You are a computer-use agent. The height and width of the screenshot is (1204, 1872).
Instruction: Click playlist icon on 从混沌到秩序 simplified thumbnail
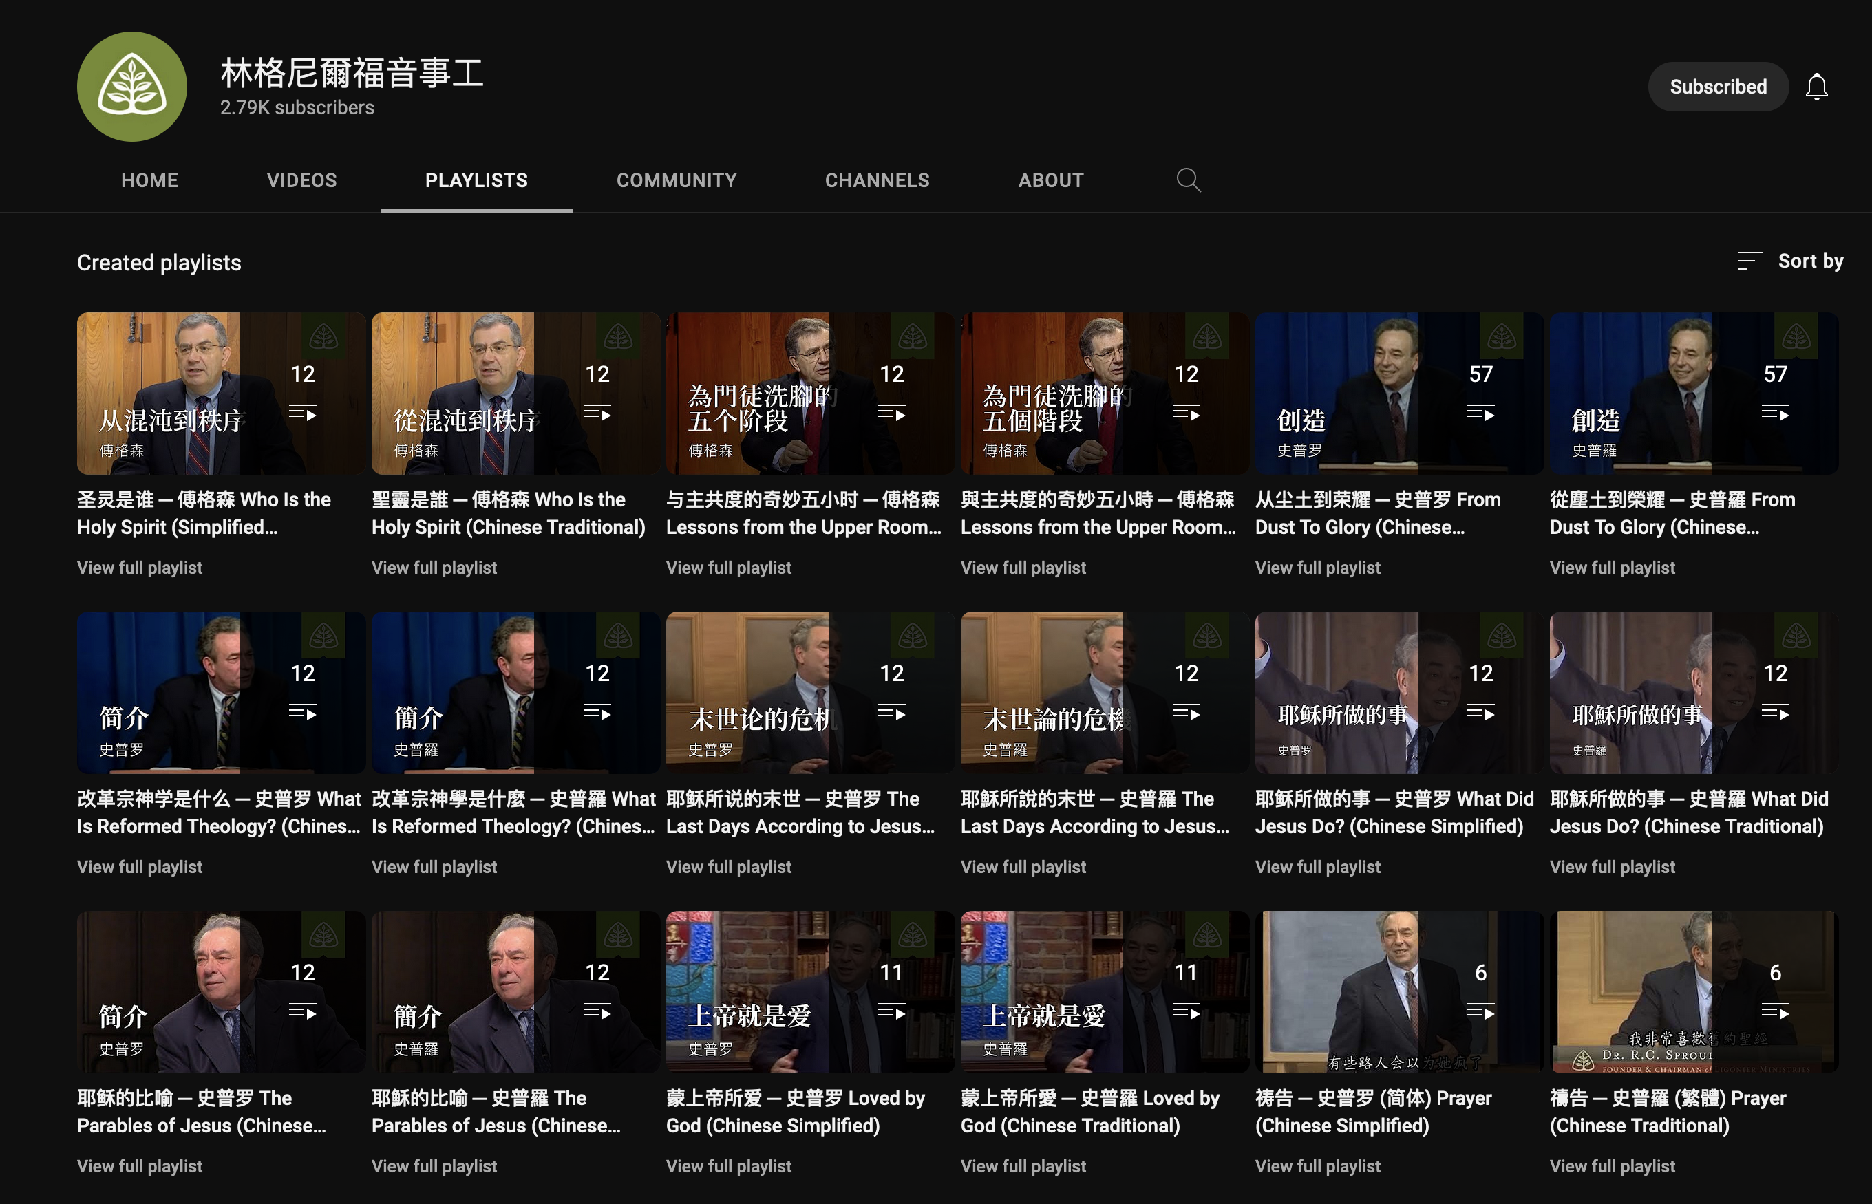303,413
